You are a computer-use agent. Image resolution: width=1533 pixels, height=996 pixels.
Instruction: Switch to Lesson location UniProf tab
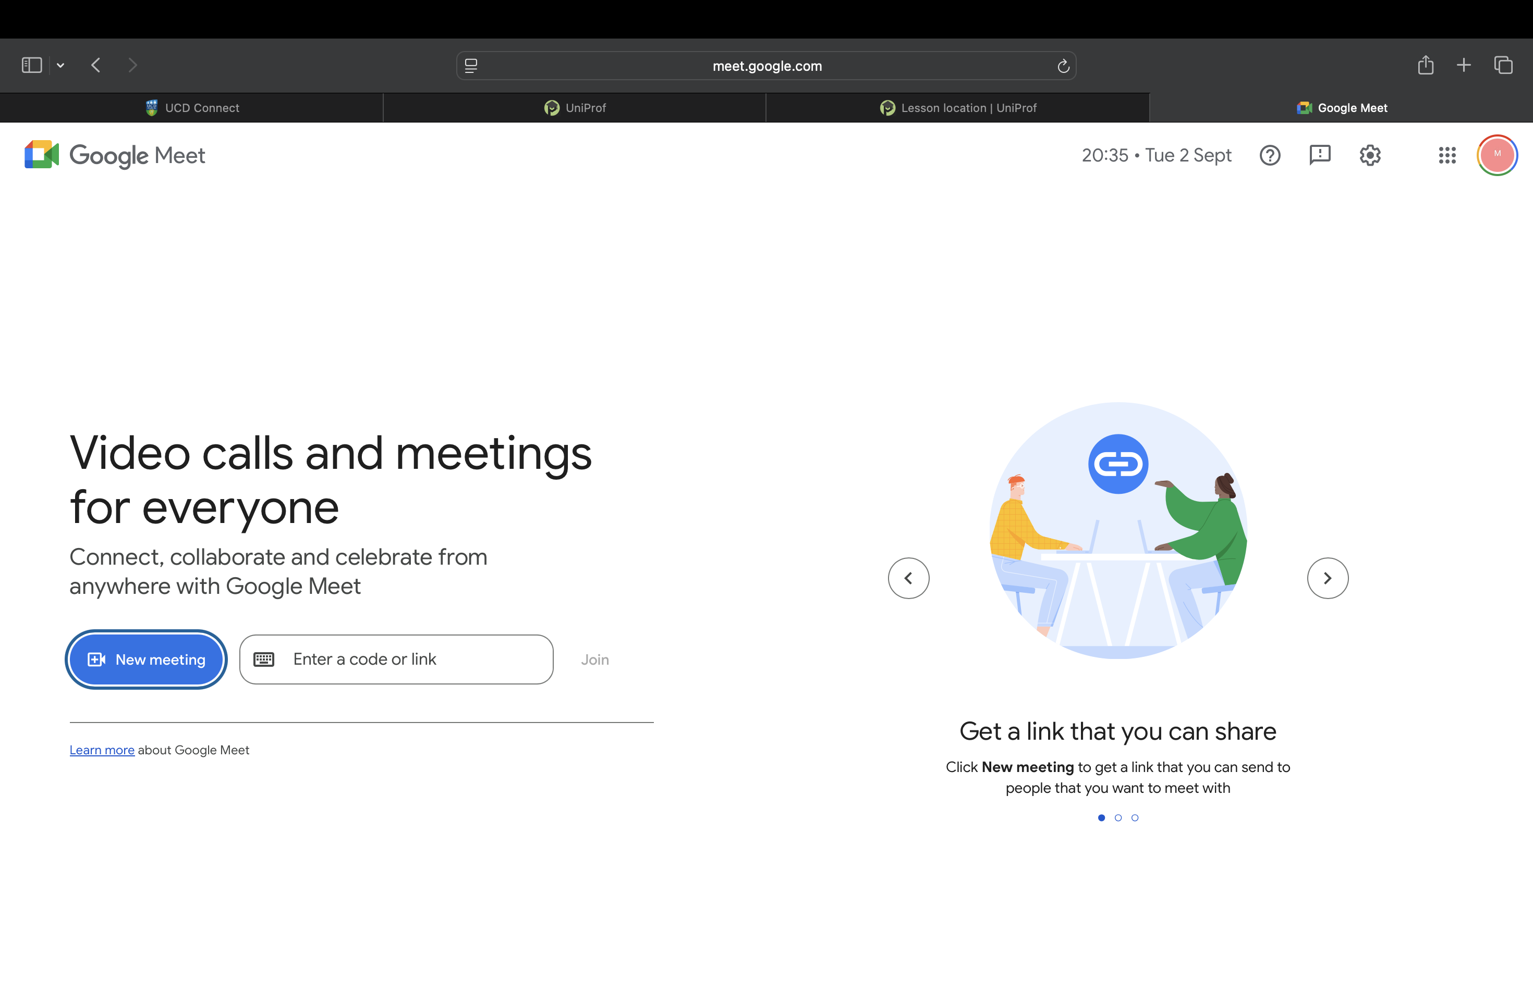pyautogui.click(x=958, y=108)
